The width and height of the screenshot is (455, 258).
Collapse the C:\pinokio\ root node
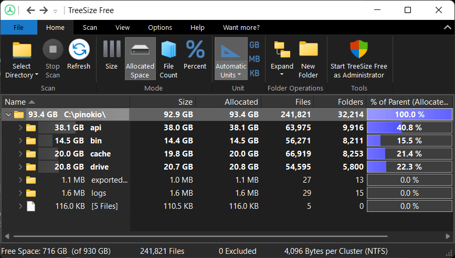(8, 115)
